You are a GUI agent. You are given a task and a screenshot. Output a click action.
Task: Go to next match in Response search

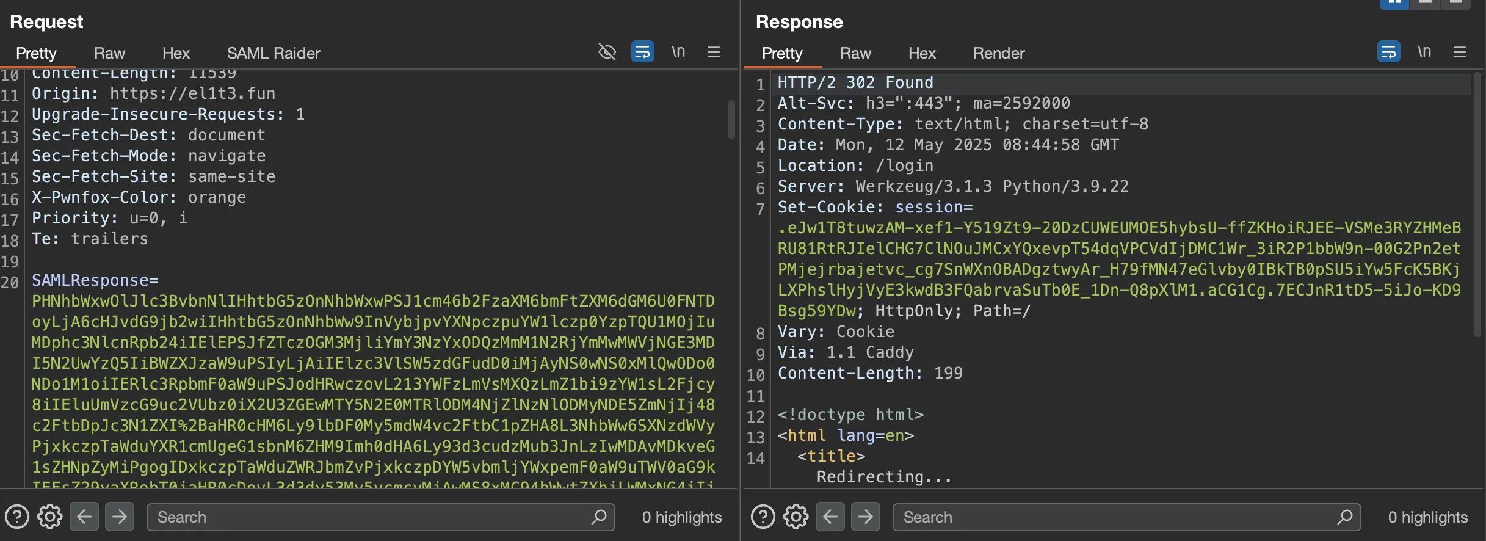coord(866,517)
